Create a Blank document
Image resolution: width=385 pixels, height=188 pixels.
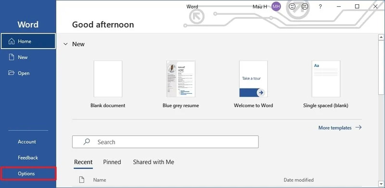108,84
